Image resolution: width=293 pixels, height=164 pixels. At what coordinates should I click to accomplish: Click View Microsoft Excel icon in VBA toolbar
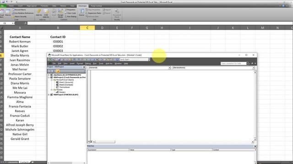pyautogui.click(x=49, y=60)
